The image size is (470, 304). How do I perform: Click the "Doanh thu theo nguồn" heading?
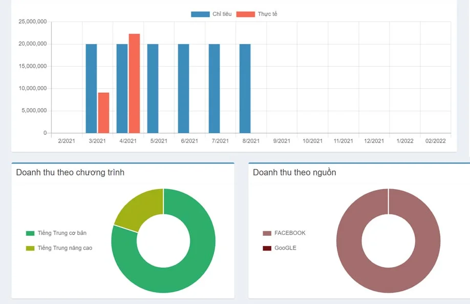pyautogui.click(x=294, y=173)
